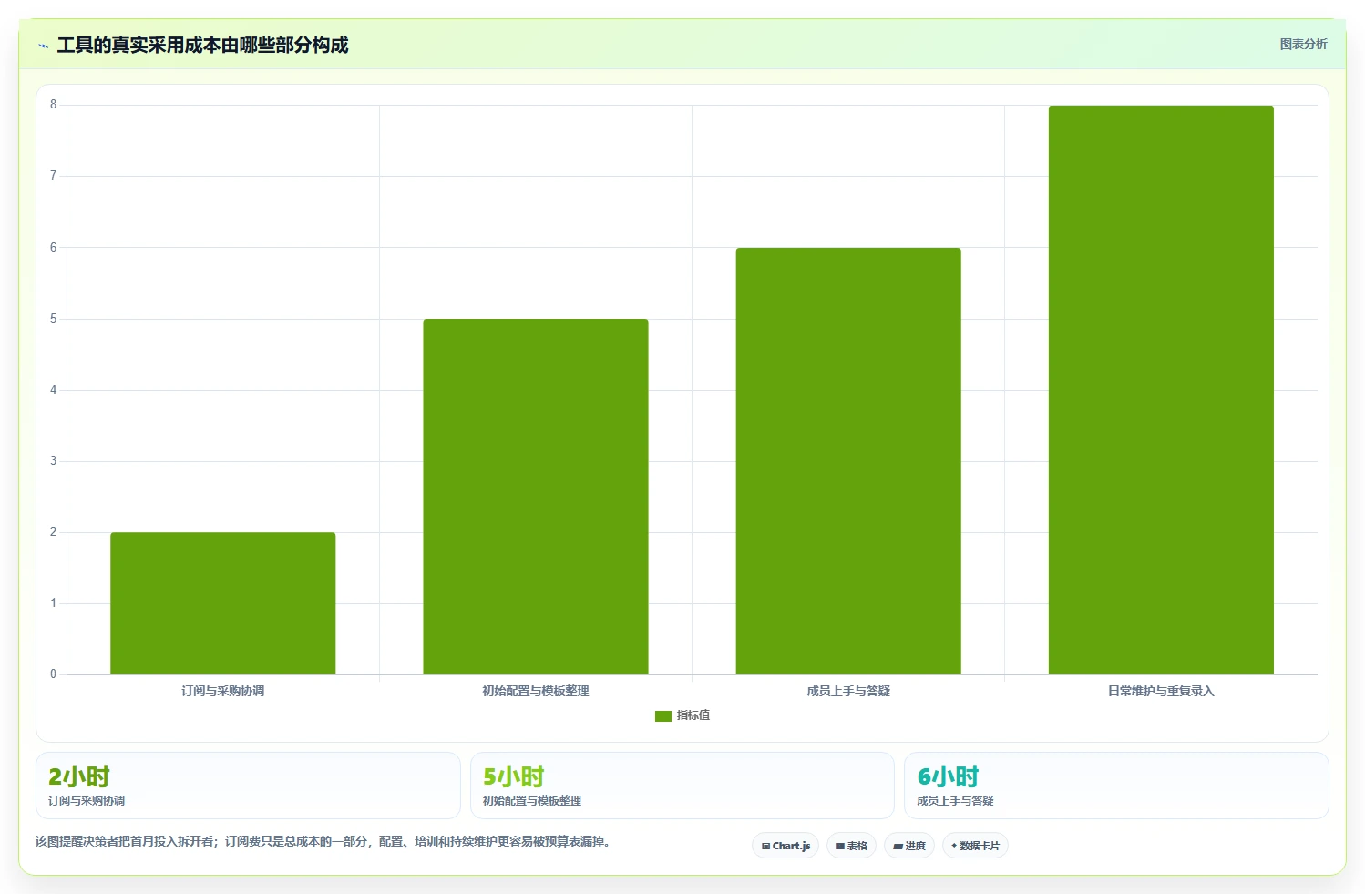This screenshot has width=1365, height=894.
Task: Open the 5小时 data card
Action: [x=682, y=786]
